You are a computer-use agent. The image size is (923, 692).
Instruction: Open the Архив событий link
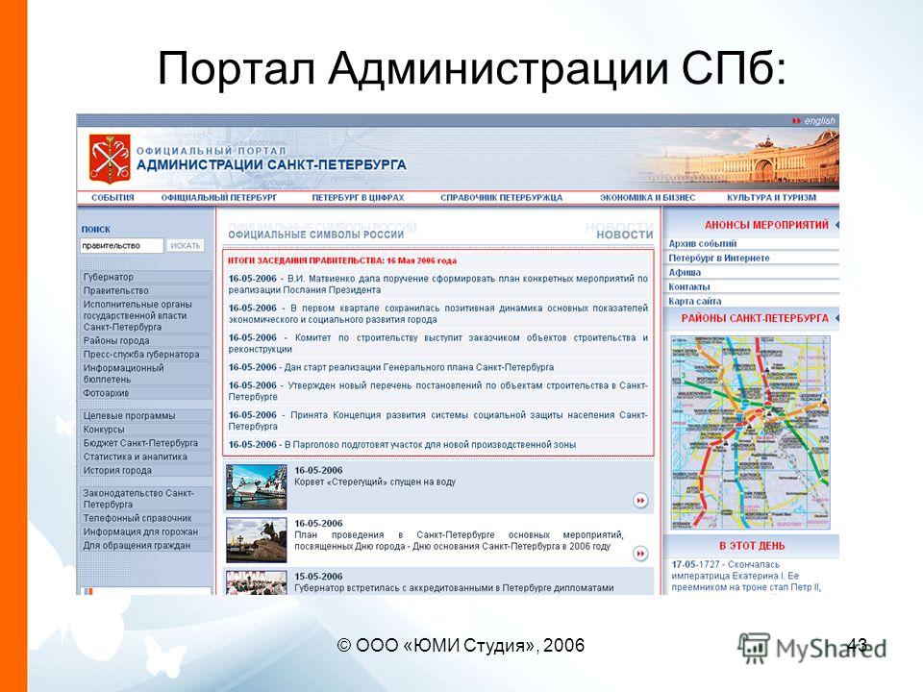click(702, 243)
